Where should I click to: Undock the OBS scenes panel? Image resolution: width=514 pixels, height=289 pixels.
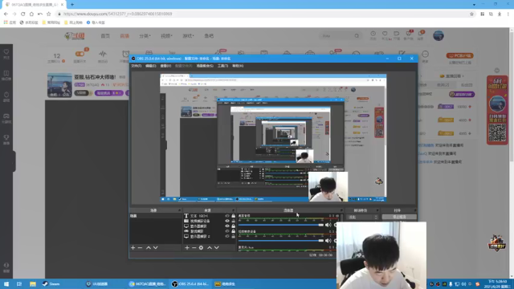click(179, 210)
